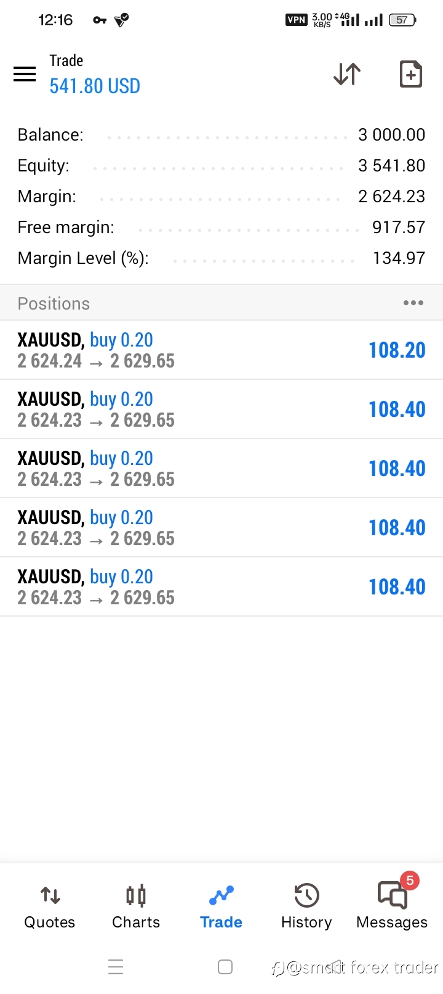Tap the Margin Level (%) row
Image resolution: width=443 pixels, height=994 pixels.
click(221, 258)
